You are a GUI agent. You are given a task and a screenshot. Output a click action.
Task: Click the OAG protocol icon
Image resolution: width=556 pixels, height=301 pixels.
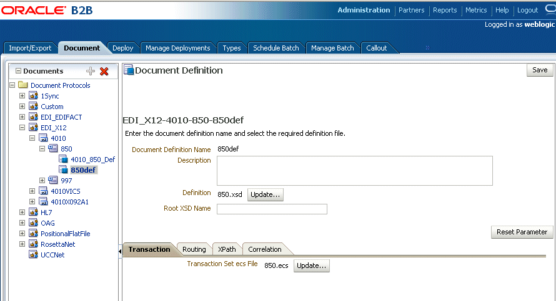[x=33, y=223]
